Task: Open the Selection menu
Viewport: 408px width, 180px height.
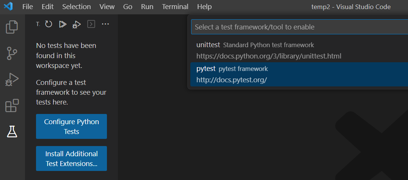Action: coord(77,7)
